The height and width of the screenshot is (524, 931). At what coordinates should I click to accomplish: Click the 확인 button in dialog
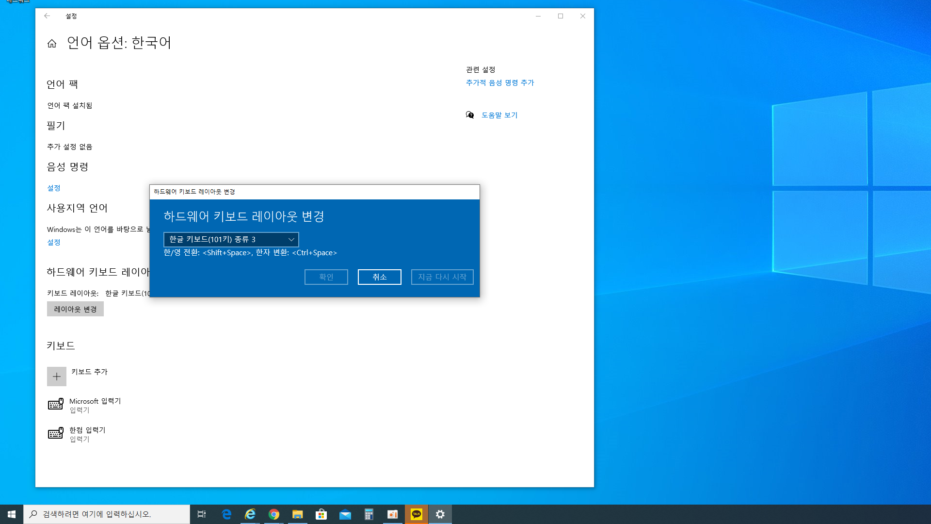326,277
